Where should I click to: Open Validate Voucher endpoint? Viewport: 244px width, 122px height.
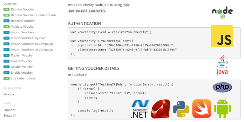click(x=23, y=27)
